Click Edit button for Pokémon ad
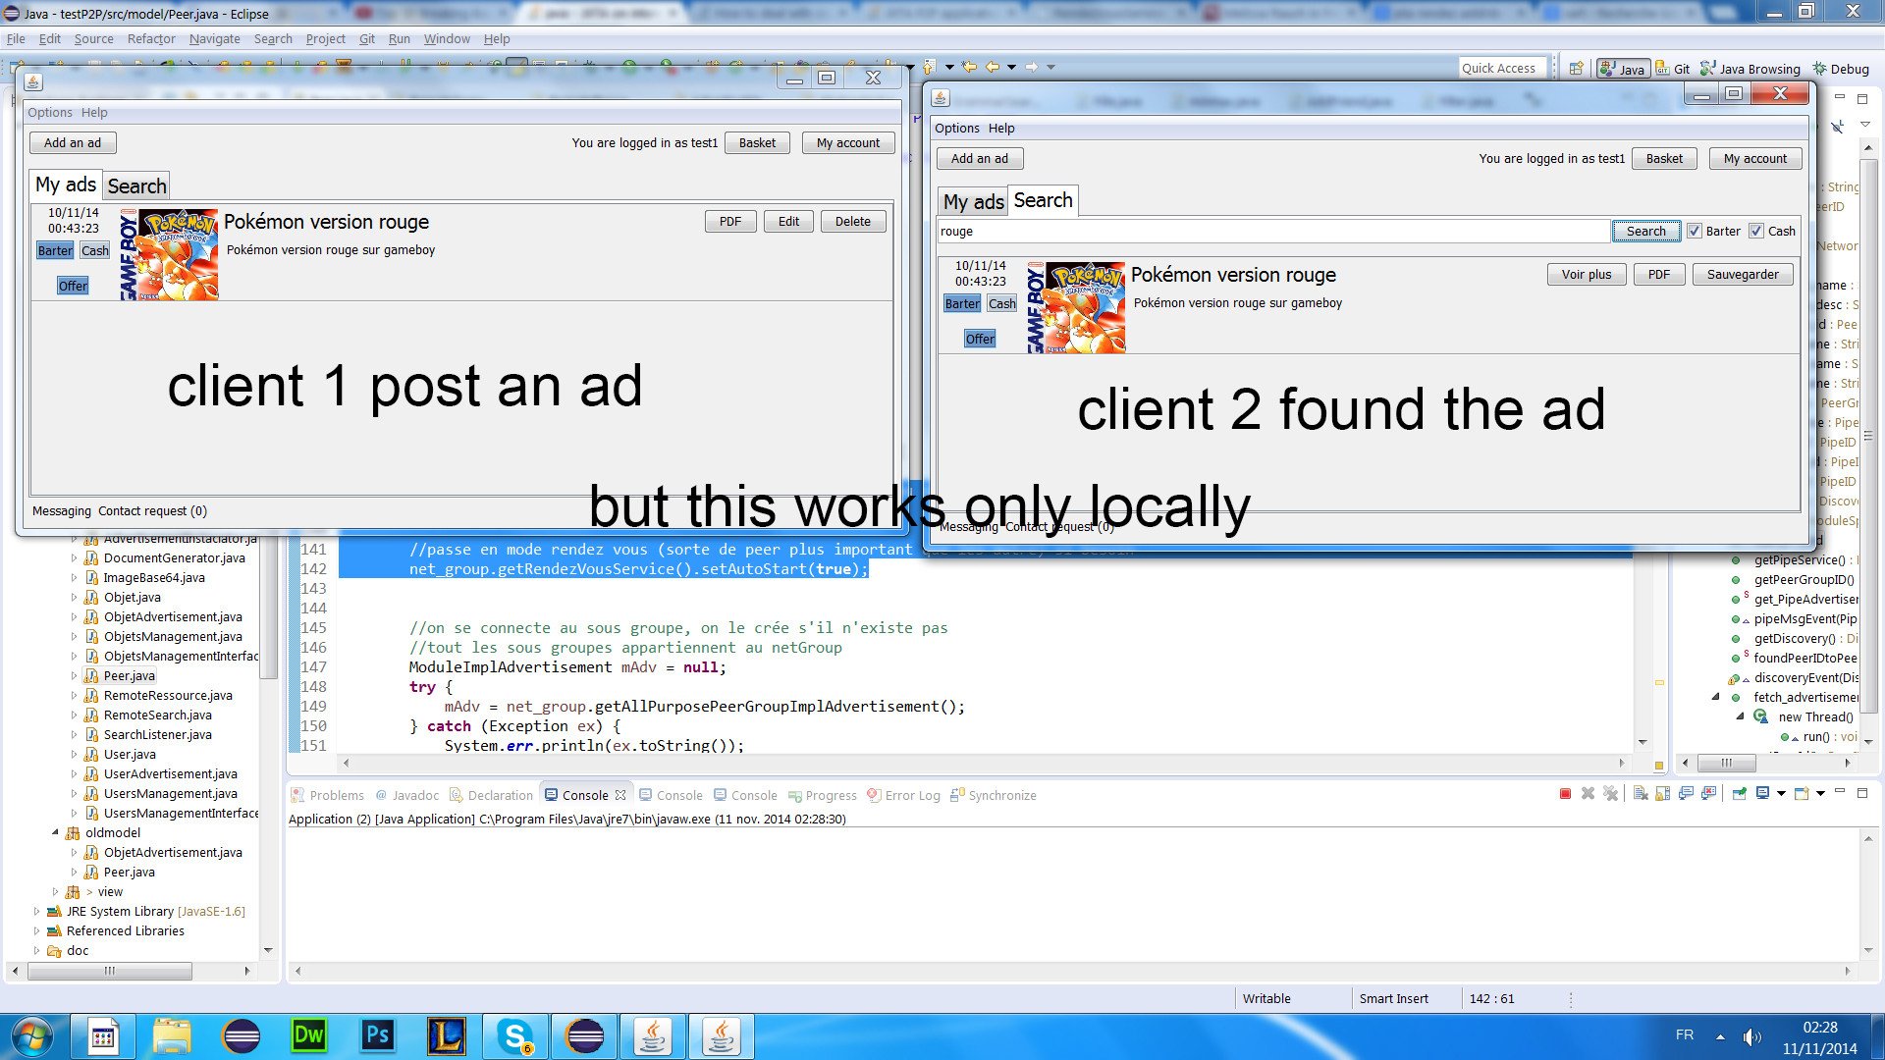This screenshot has height=1060, width=1885. pos(788,221)
